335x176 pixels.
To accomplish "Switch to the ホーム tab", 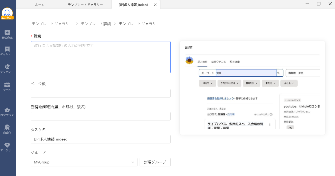I will [x=40, y=5].
